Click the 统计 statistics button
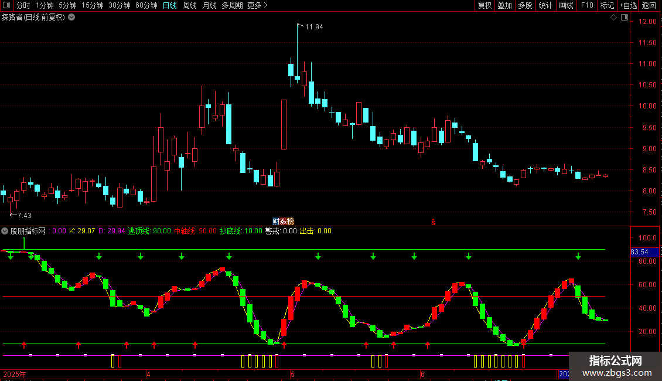The height and width of the screenshot is (381, 662). [545, 5]
